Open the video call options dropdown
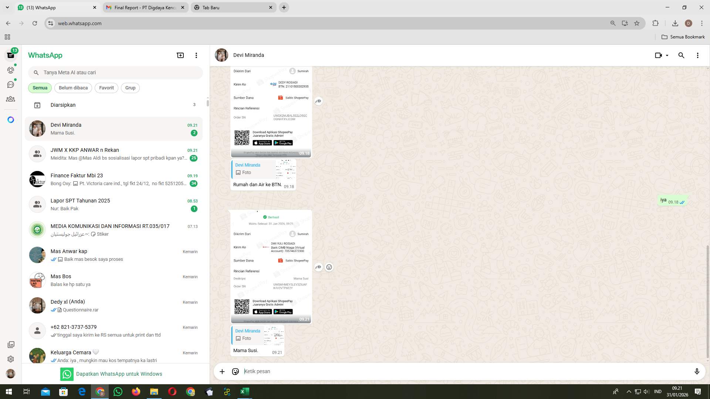 pyautogui.click(x=667, y=55)
